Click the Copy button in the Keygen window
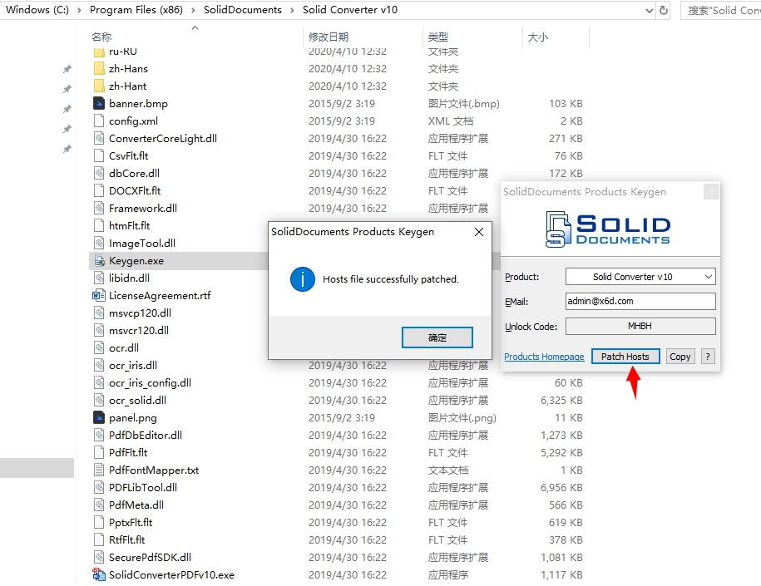This screenshot has width=761, height=586. pyautogui.click(x=680, y=357)
